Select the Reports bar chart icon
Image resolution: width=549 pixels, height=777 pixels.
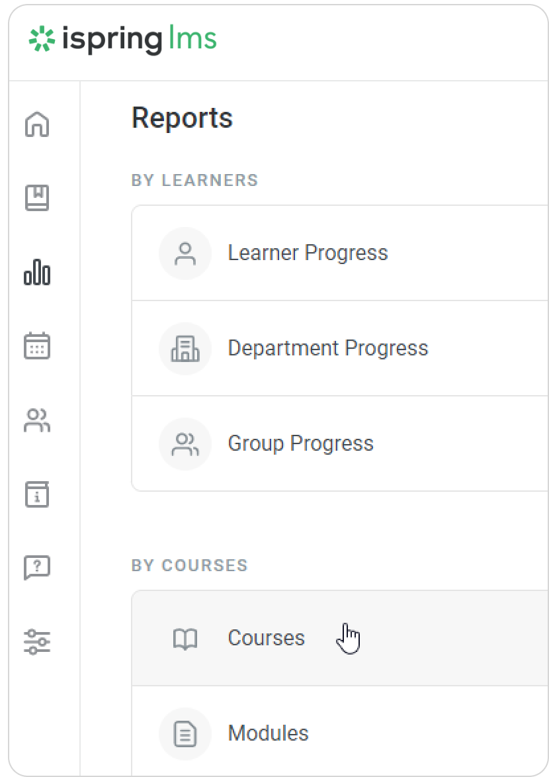click(x=37, y=272)
